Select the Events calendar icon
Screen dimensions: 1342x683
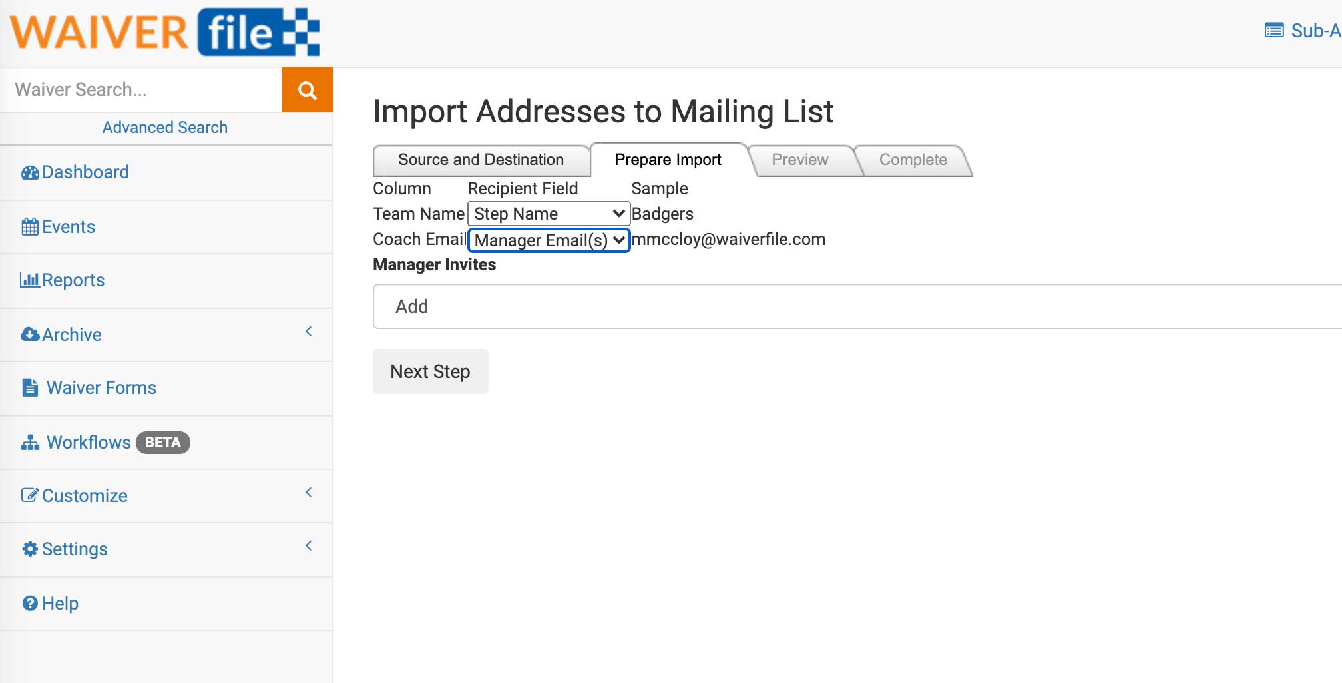pos(29,226)
